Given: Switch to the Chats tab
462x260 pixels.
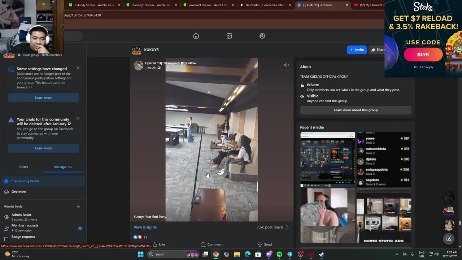Looking at the screenshot, I should (23, 167).
